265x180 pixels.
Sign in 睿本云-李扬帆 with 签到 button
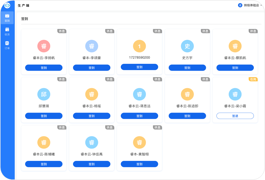point(44,68)
